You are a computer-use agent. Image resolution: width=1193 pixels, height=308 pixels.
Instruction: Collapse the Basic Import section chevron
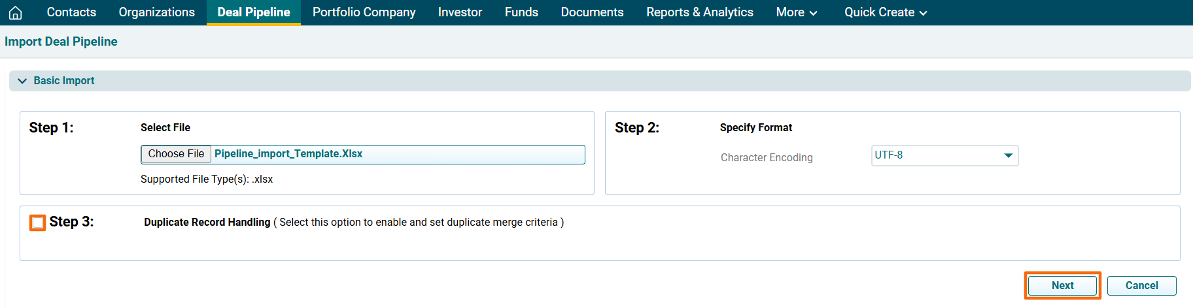(x=22, y=81)
